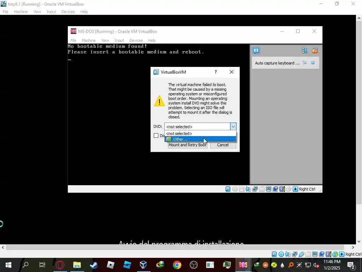This screenshot has width=362, height=272.
Task: Open the Windows Start menu
Action: [x=8, y=265]
